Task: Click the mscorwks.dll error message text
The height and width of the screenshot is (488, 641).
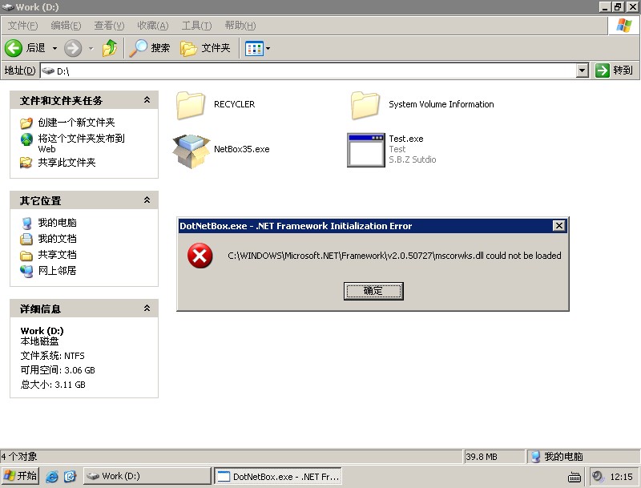Action: 394,256
